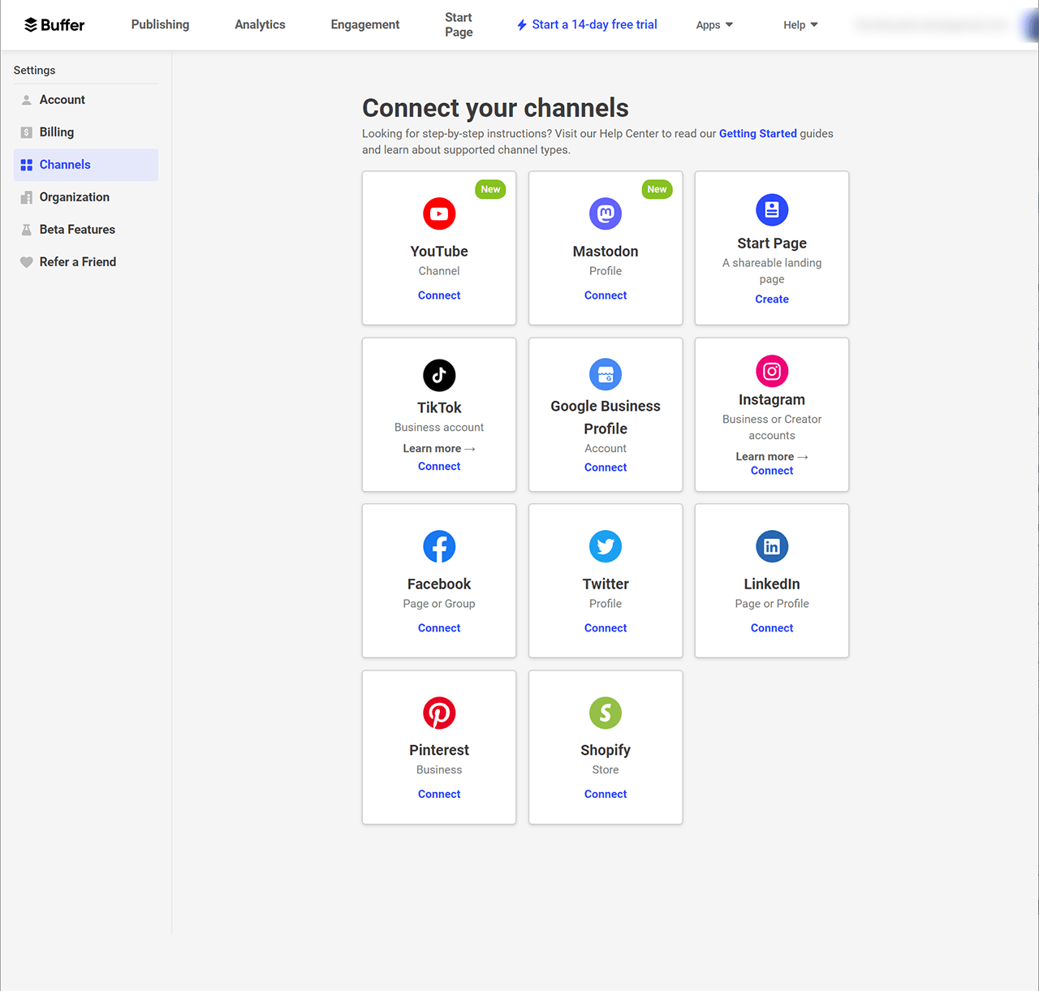The image size is (1039, 991).
Task: Click the YouTube channel icon
Action: point(439,214)
